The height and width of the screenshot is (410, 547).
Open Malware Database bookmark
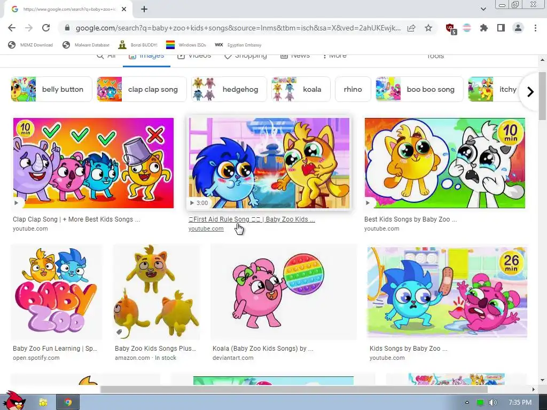coord(86,45)
